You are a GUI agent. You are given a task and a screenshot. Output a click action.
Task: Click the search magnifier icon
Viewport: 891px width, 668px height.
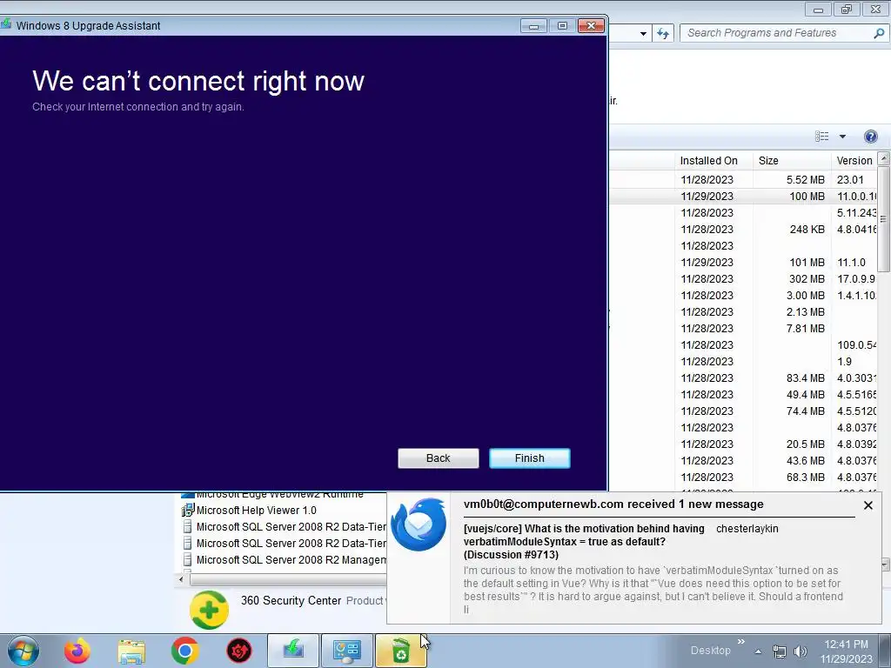879,33
